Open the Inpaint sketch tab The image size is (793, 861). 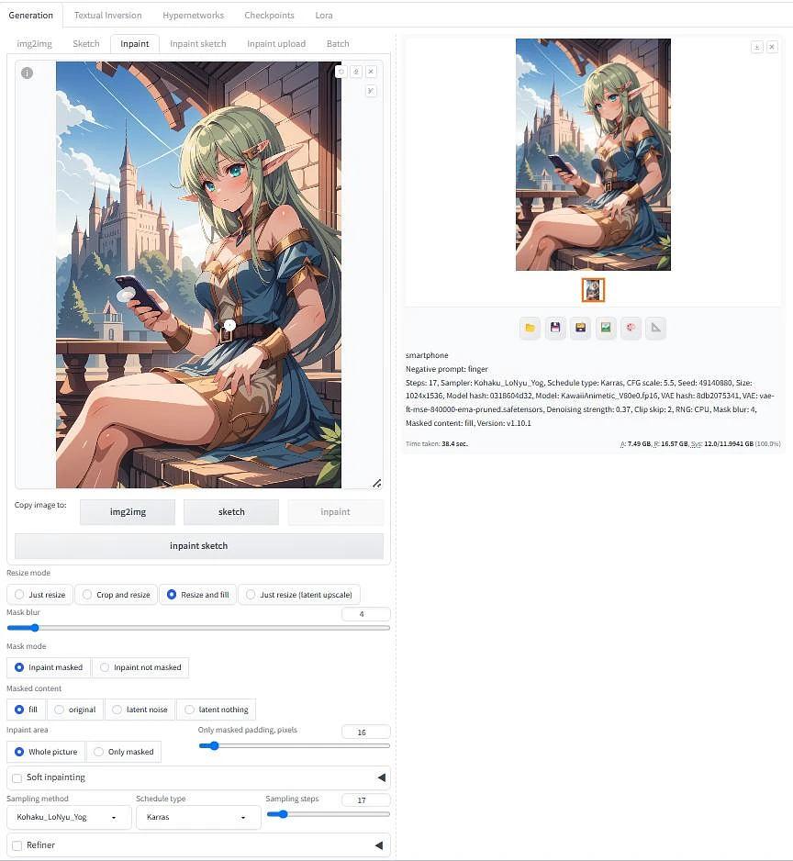(197, 44)
